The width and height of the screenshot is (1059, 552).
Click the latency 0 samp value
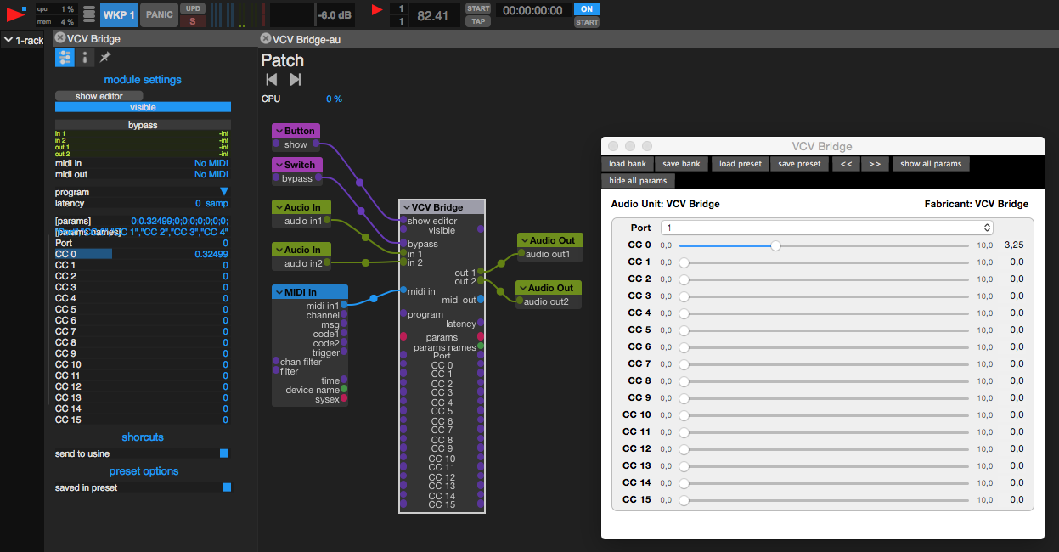[x=211, y=203]
